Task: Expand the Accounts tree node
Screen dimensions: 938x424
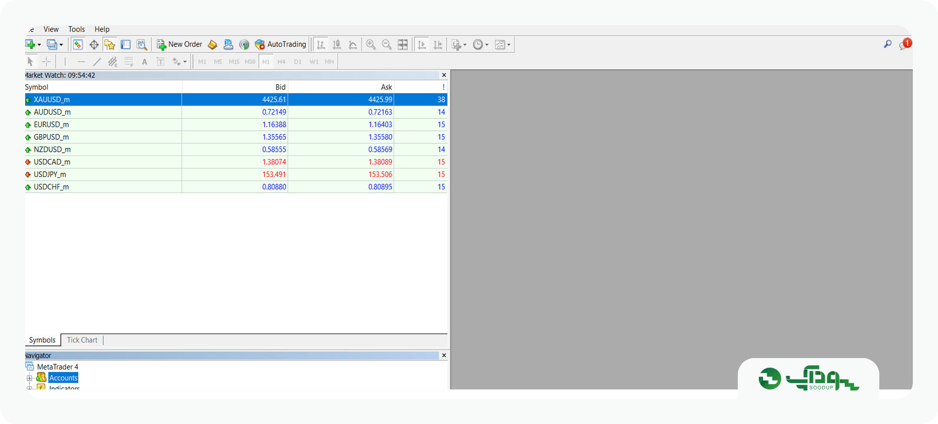Action: click(29, 378)
